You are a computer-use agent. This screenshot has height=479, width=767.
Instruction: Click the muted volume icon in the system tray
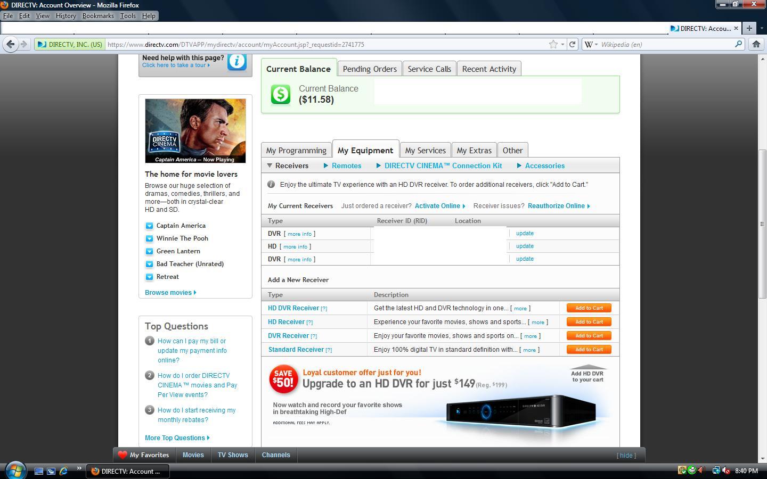pos(726,470)
